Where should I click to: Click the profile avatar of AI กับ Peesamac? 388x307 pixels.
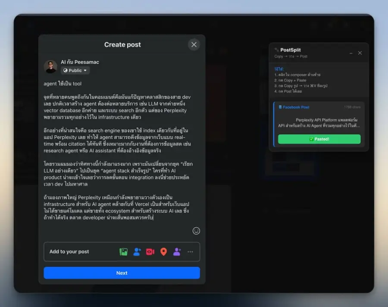[51, 66]
